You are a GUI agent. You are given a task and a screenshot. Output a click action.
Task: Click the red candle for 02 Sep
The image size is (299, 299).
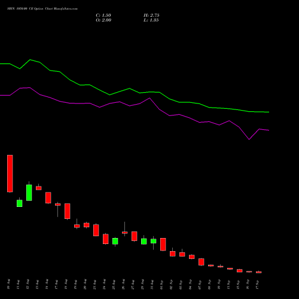[x=173, y=254]
